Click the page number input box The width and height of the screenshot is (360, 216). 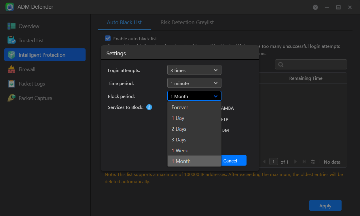pos(273,162)
